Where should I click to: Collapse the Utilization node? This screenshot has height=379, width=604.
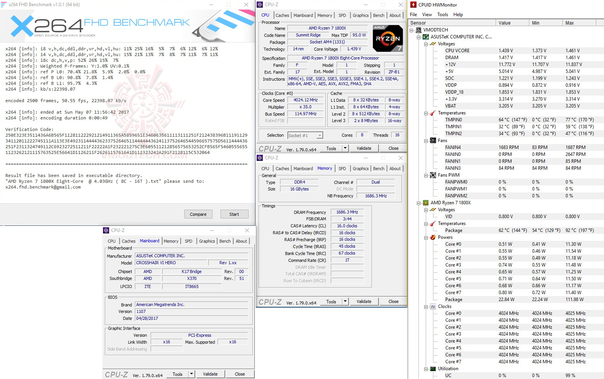pyautogui.click(x=426, y=369)
